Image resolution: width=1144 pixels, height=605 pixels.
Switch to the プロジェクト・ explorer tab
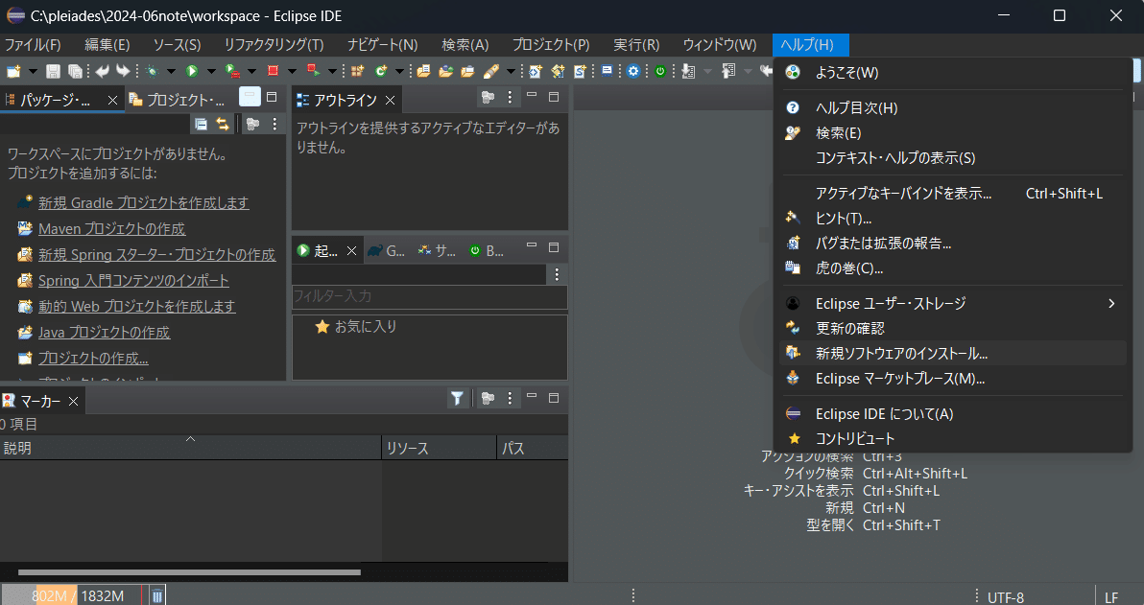179,100
